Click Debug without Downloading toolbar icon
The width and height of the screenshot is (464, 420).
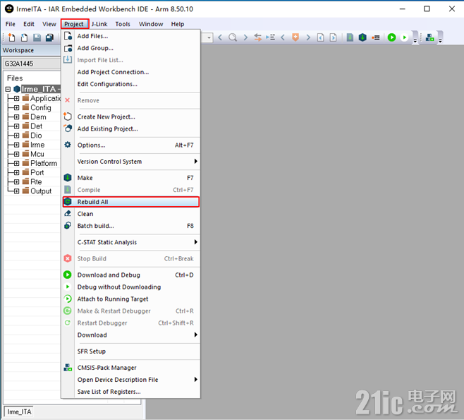click(x=404, y=37)
